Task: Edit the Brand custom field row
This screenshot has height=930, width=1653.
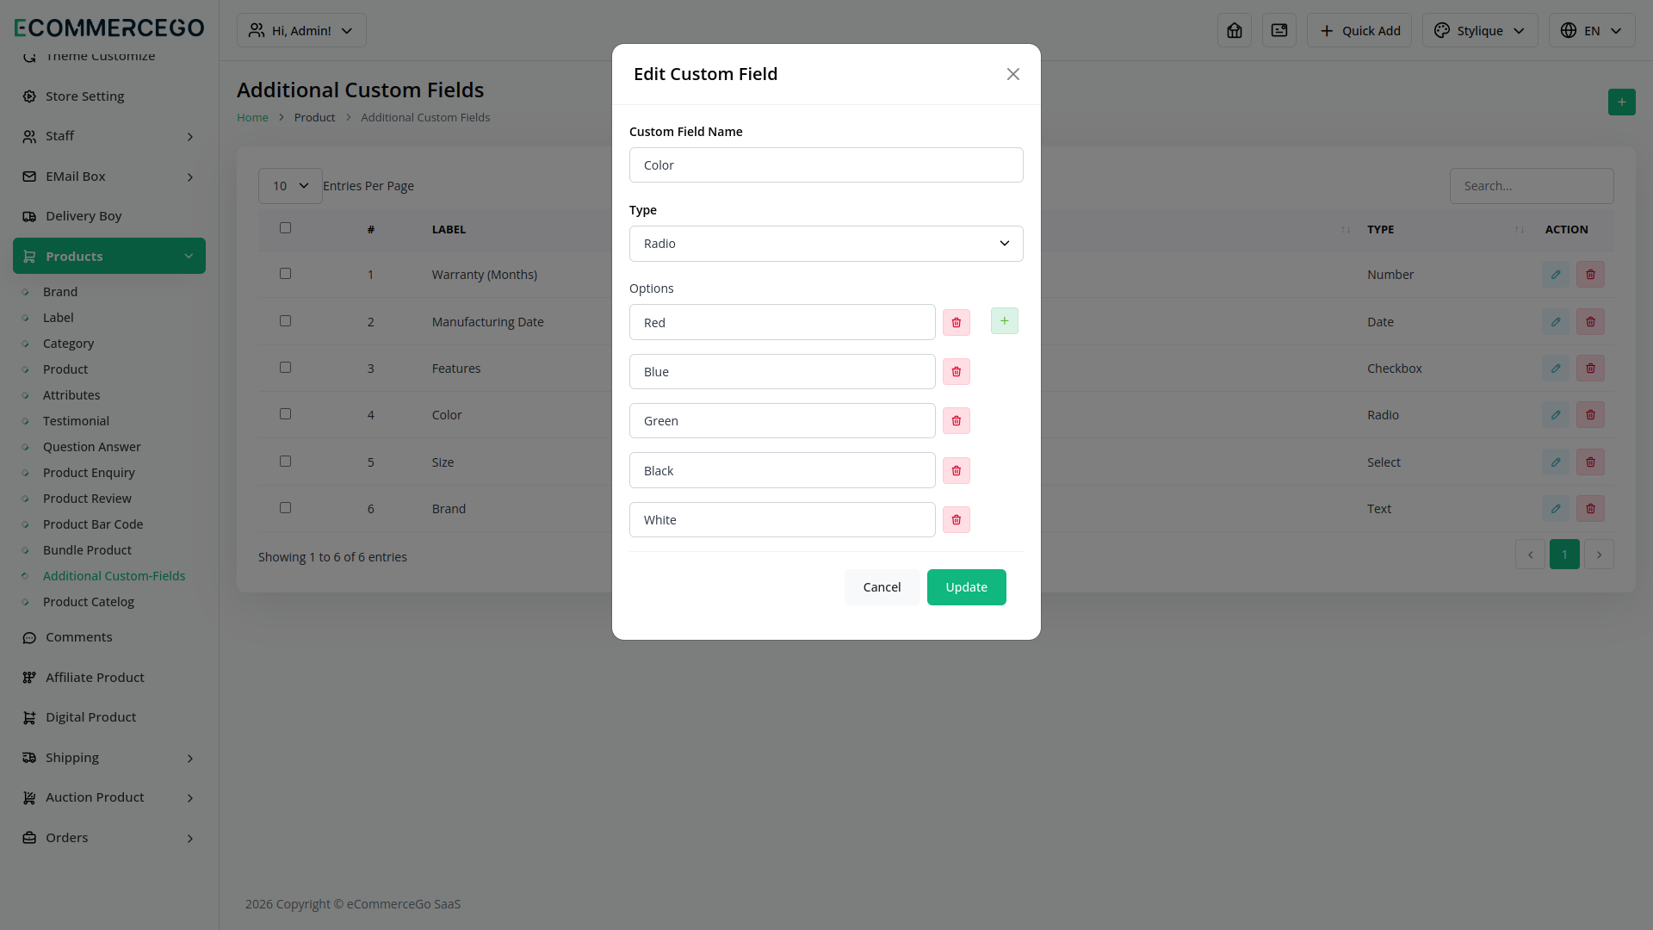Action: [1555, 509]
